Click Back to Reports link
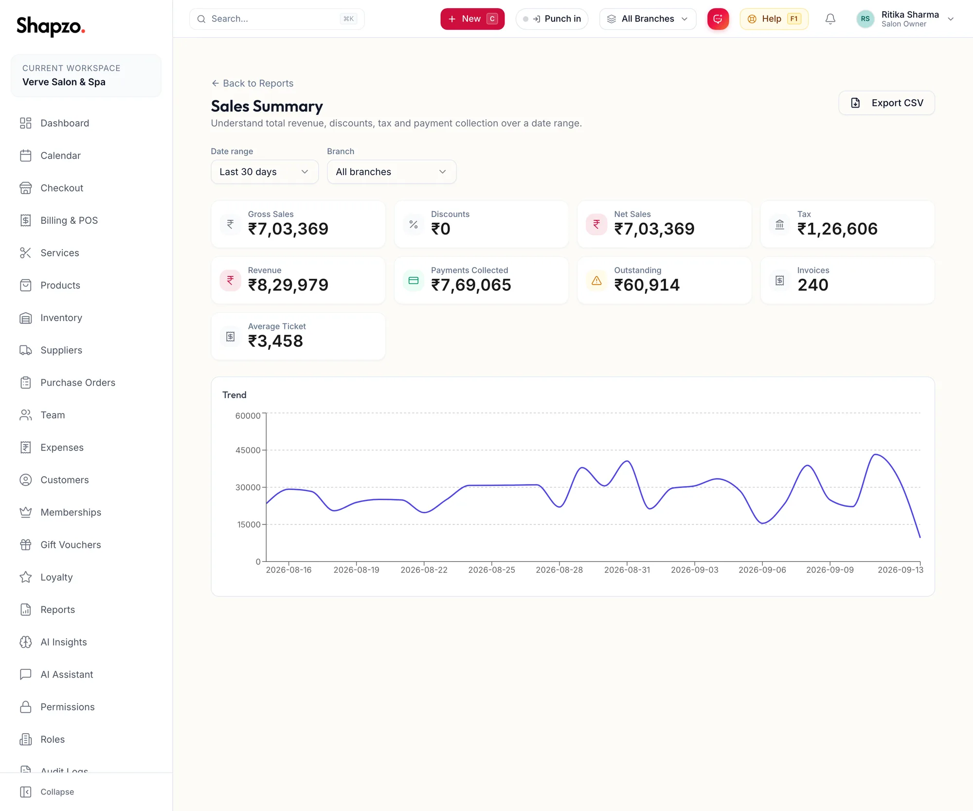This screenshot has width=973, height=811. tap(252, 83)
